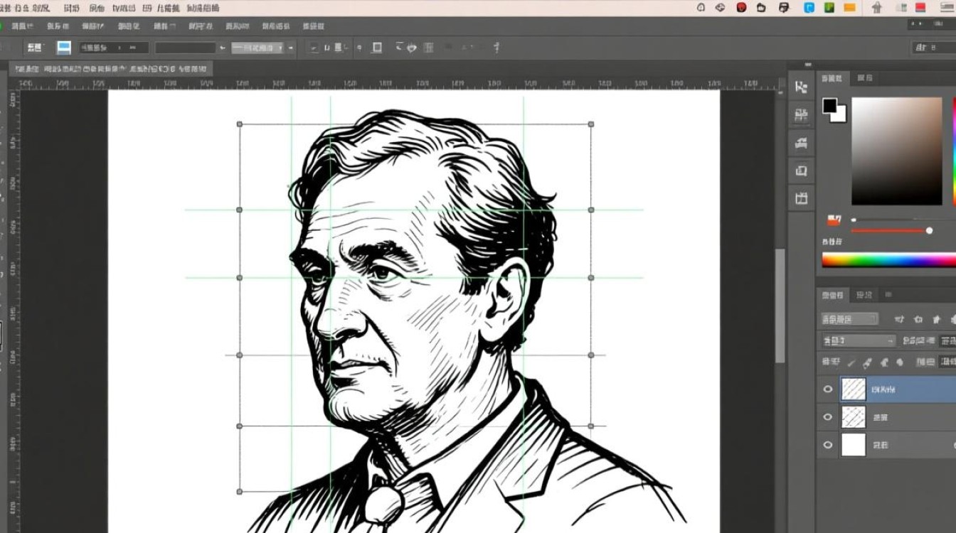Click the document tab above the canvas

(x=111, y=70)
